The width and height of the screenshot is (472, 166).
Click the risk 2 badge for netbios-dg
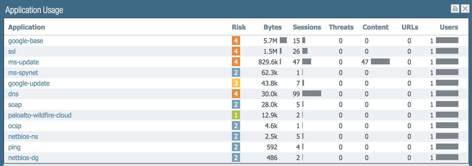(x=236, y=157)
